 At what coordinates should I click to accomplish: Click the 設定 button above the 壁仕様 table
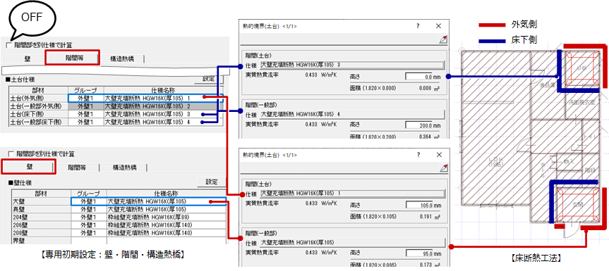pos(211,182)
